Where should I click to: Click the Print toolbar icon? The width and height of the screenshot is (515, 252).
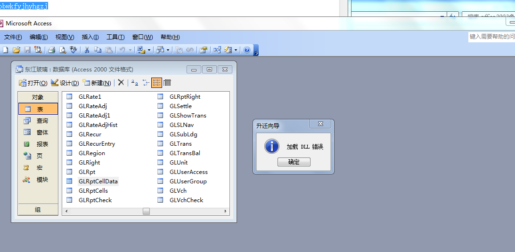point(51,50)
